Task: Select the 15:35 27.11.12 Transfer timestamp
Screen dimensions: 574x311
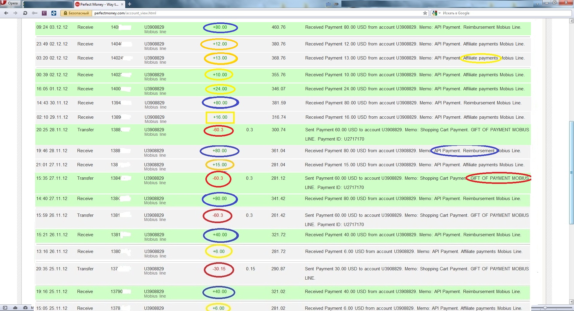Action: [x=52, y=178]
